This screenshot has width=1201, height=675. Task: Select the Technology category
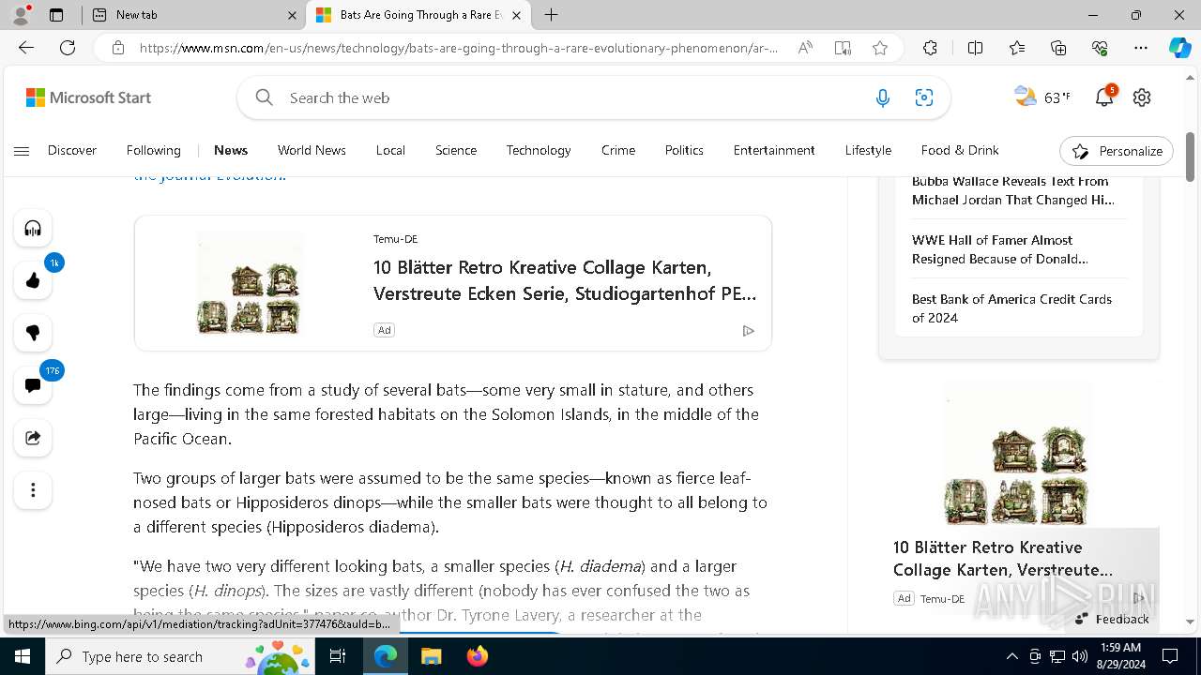(x=539, y=150)
